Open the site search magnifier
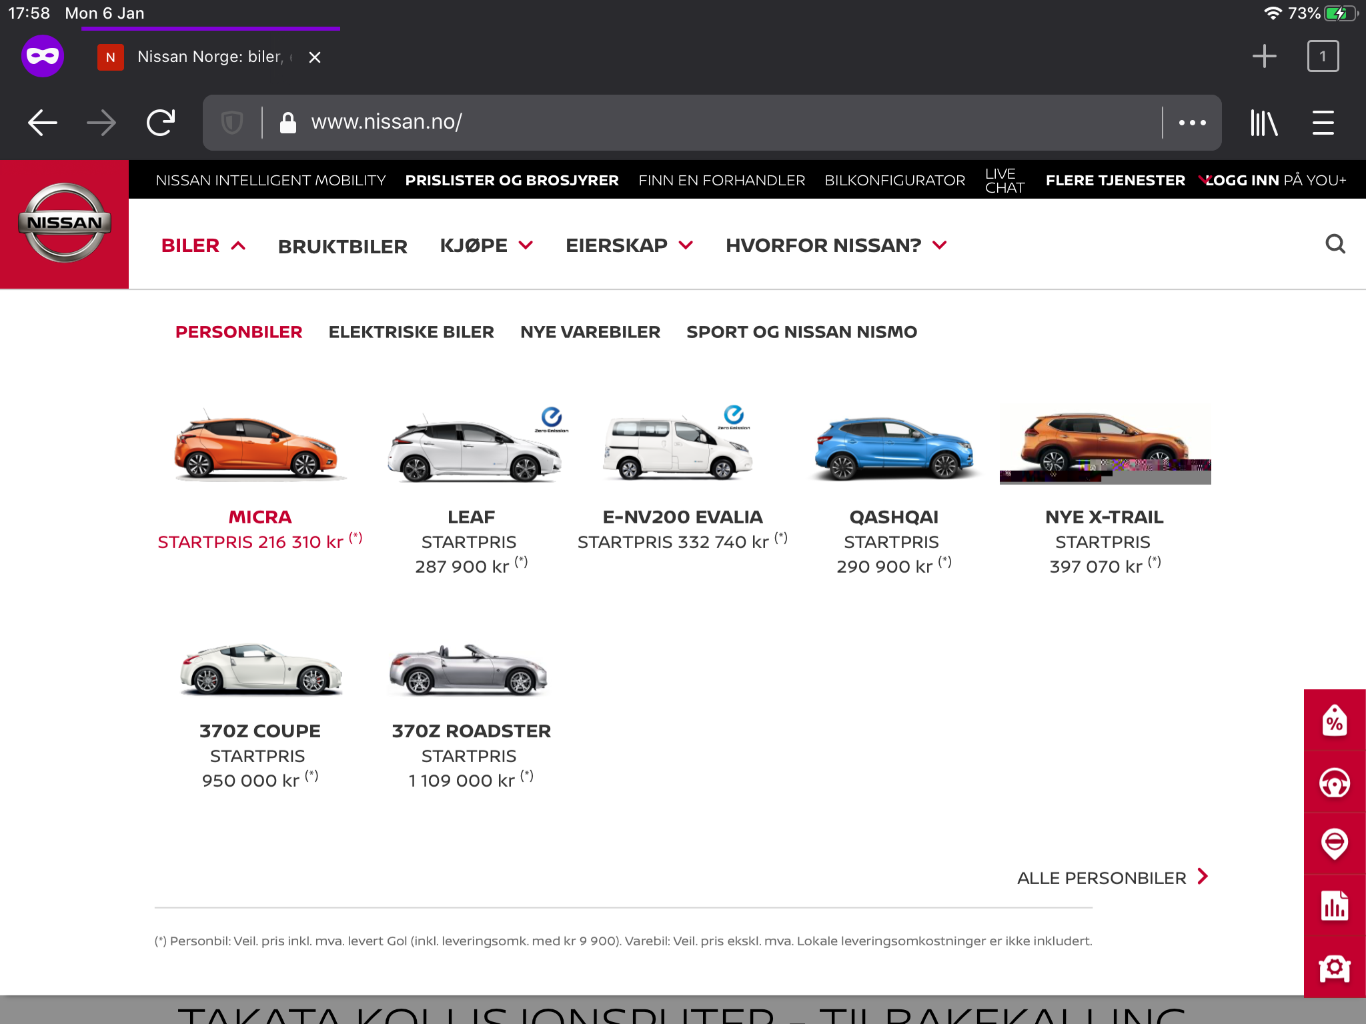1366x1024 pixels. pos(1335,244)
